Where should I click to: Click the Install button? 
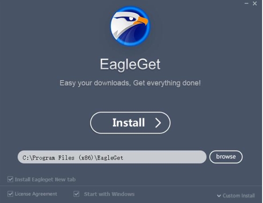click(130, 123)
